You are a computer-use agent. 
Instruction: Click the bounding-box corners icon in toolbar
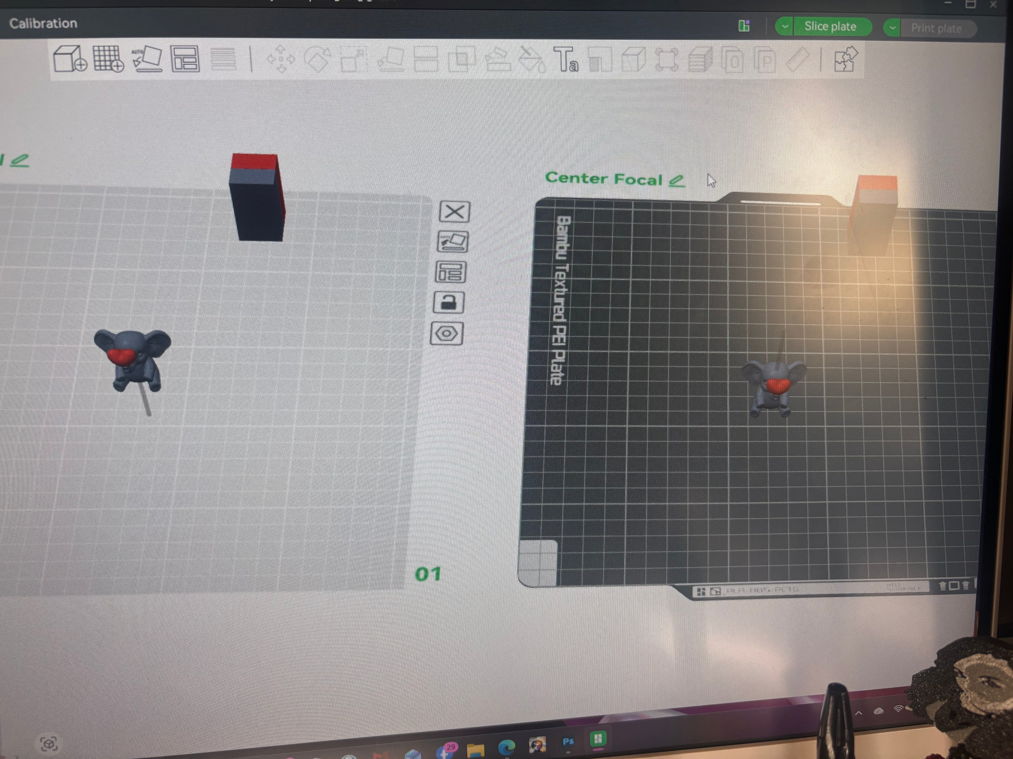tap(667, 60)
